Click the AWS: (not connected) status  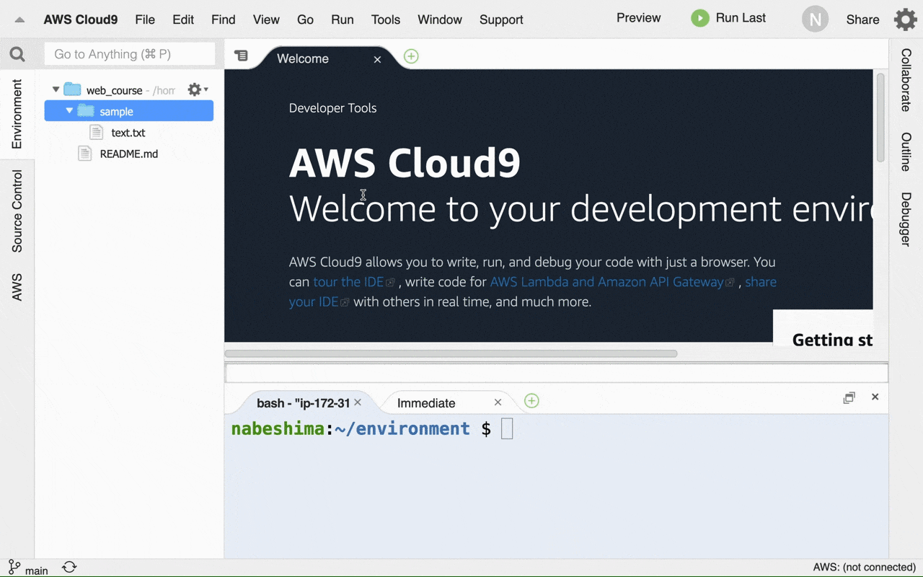[864, 568]
